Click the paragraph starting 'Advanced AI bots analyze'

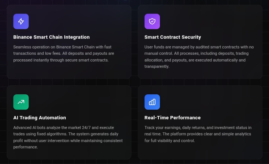[x=68, y=137]
